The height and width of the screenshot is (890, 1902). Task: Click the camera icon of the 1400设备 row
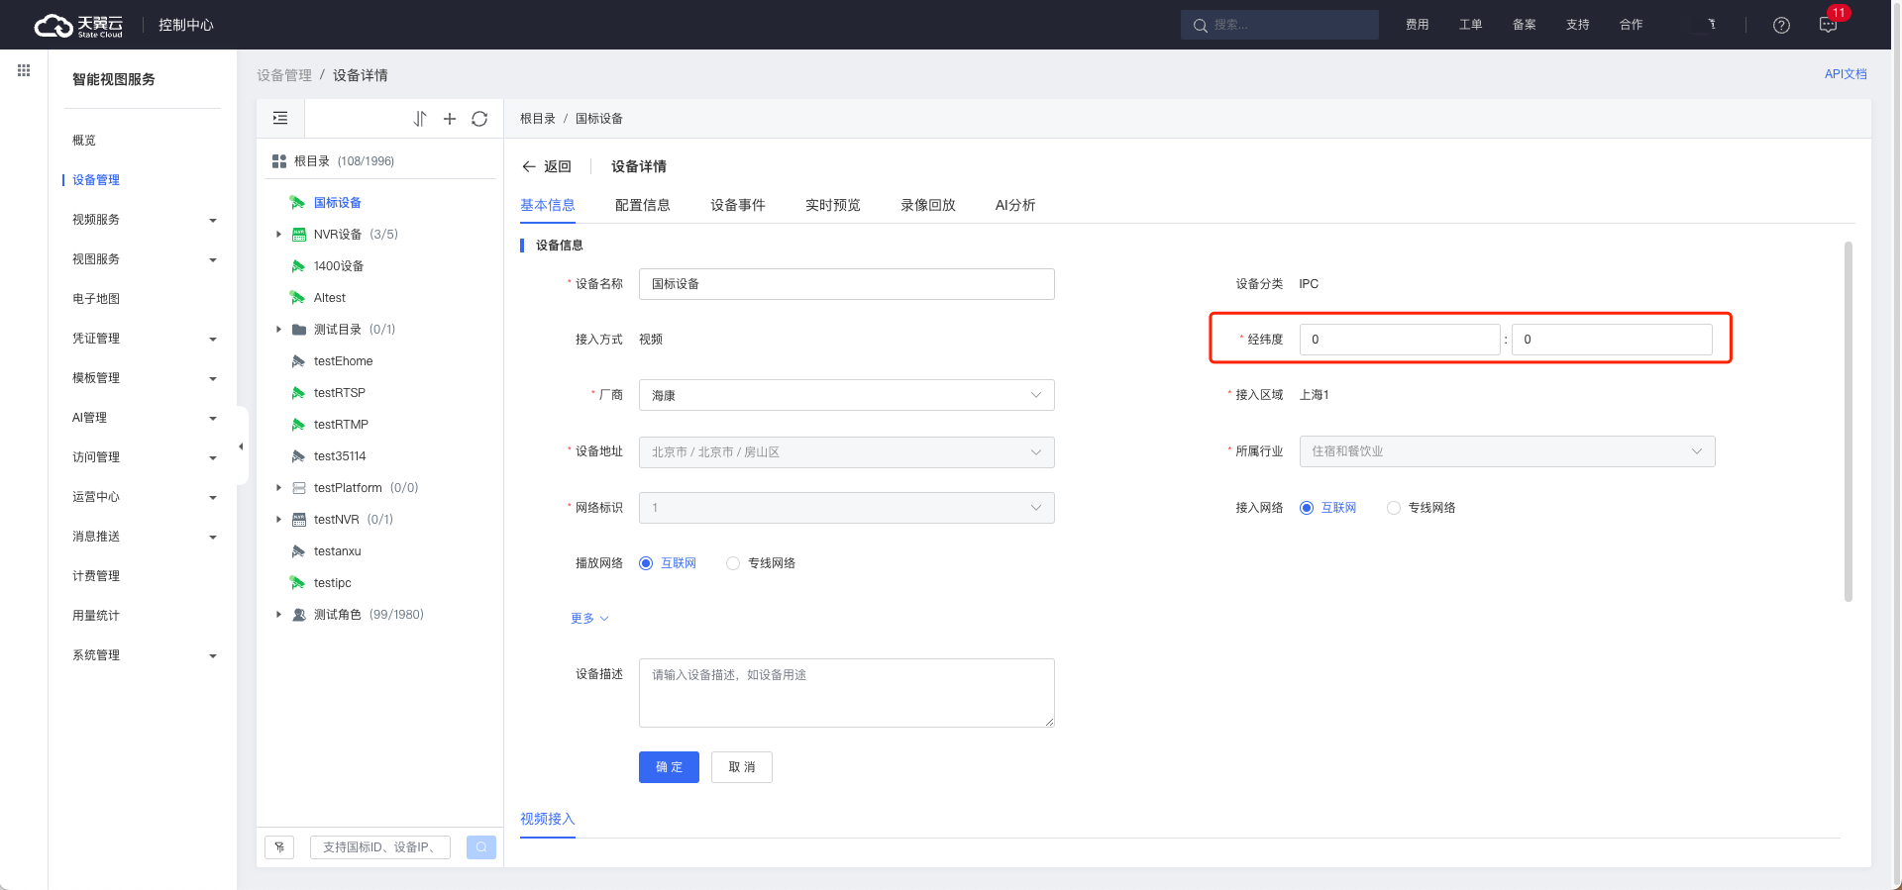pyautogui.click(x=298, y=266)
